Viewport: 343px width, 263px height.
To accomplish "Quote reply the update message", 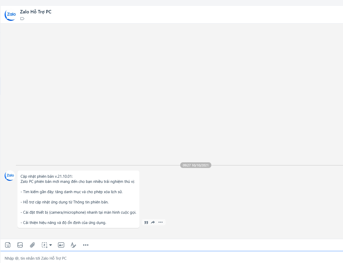I will (146, 222).
